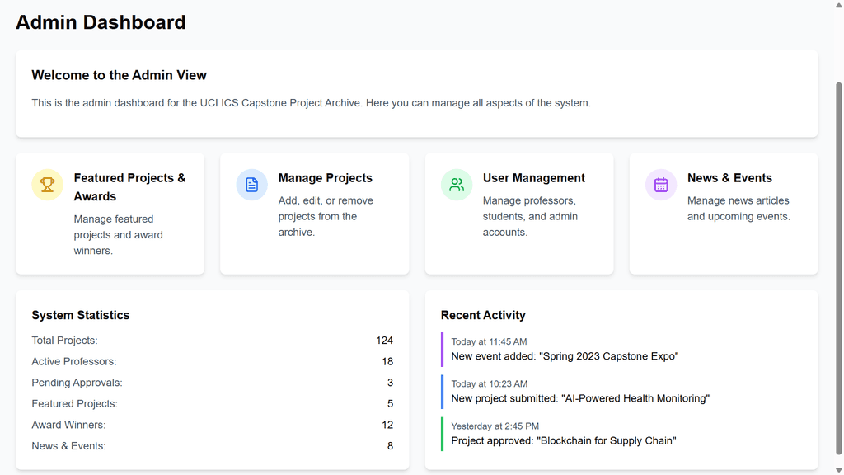This screenshot has width=844, height=475.
Task: Click the System Statistics panel heading
Action: pyautogui.click(x=81, y=315)
